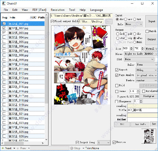Open the Next dropdown arrow
The height and width of the screenshot is (151, 158).
(14, 148)
